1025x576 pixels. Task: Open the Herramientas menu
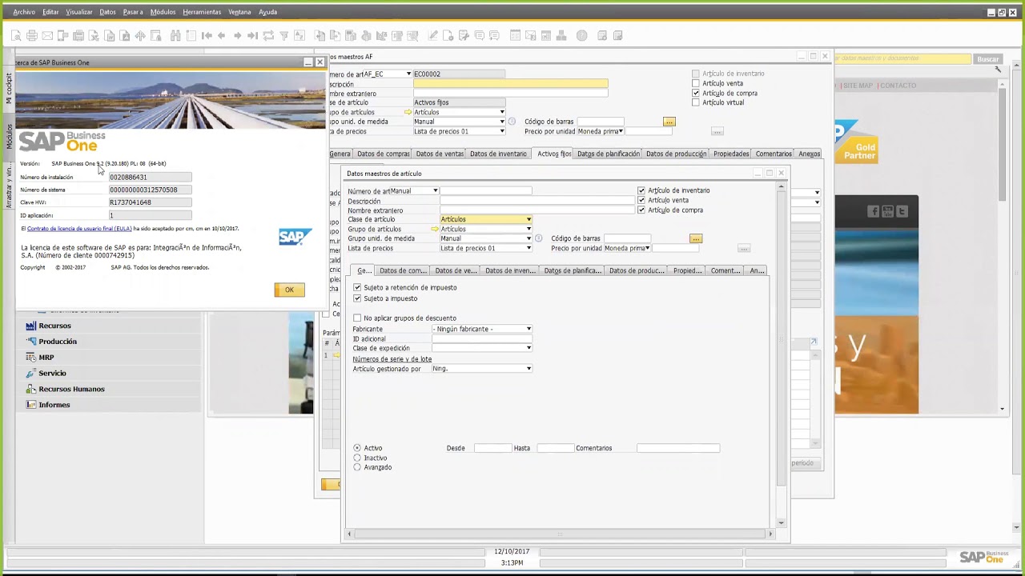pyautogui.click(x=202, y=12)
